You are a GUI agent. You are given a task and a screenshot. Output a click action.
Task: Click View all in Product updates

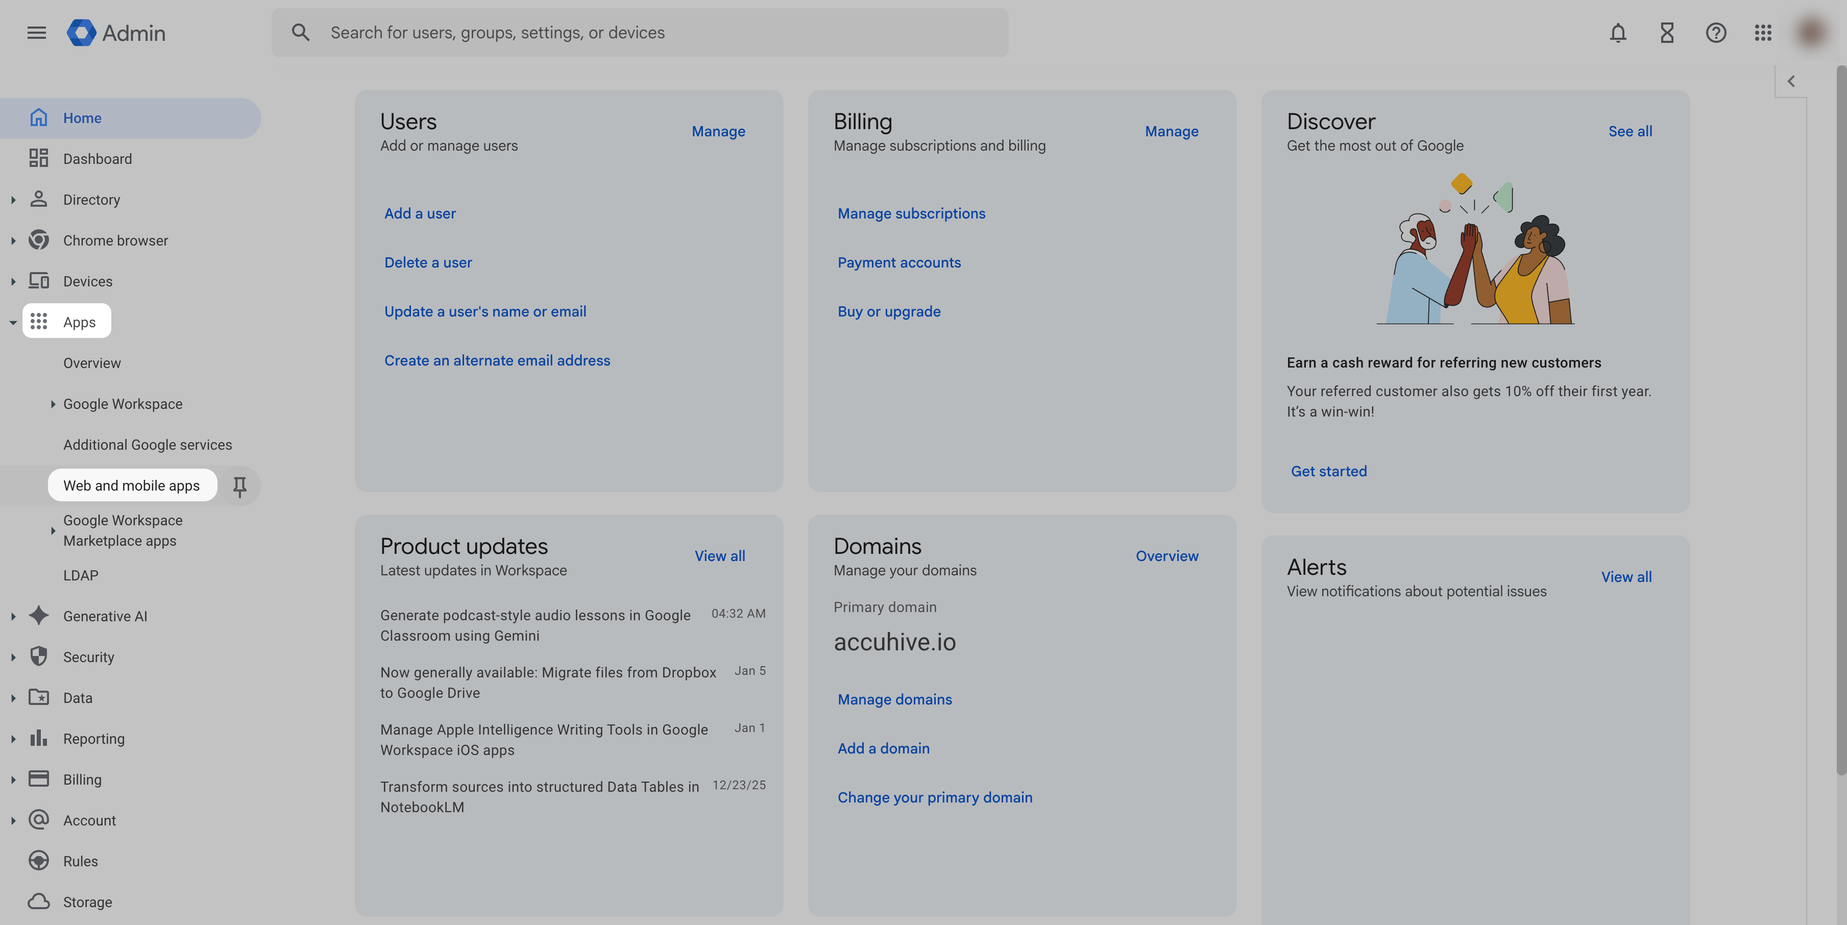click(719, 556)
